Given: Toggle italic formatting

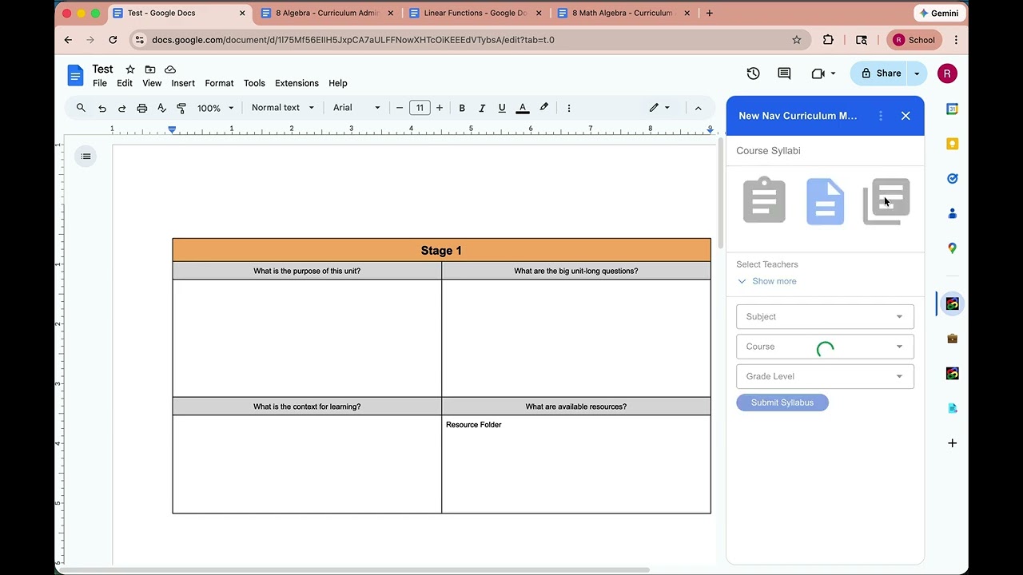Looking at the screenshot, I should point(482,108).
